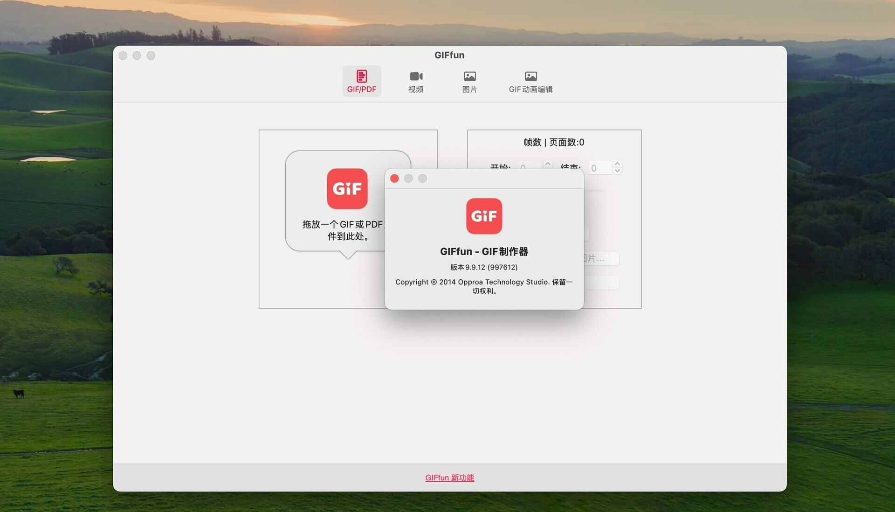Switch to the 图片 tab

tap(469, 81)
